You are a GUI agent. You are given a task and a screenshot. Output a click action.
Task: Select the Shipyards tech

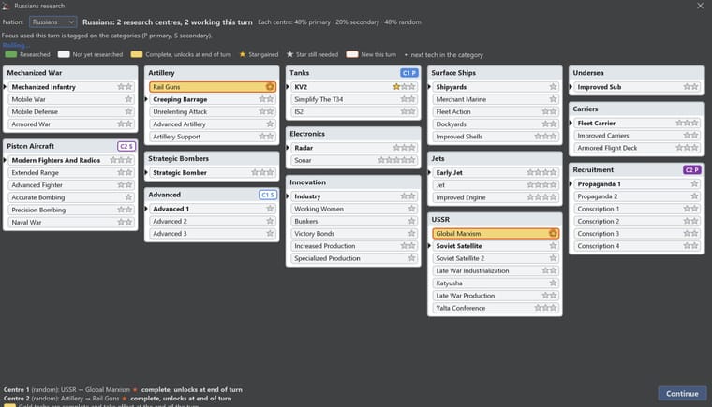[495, 87]
